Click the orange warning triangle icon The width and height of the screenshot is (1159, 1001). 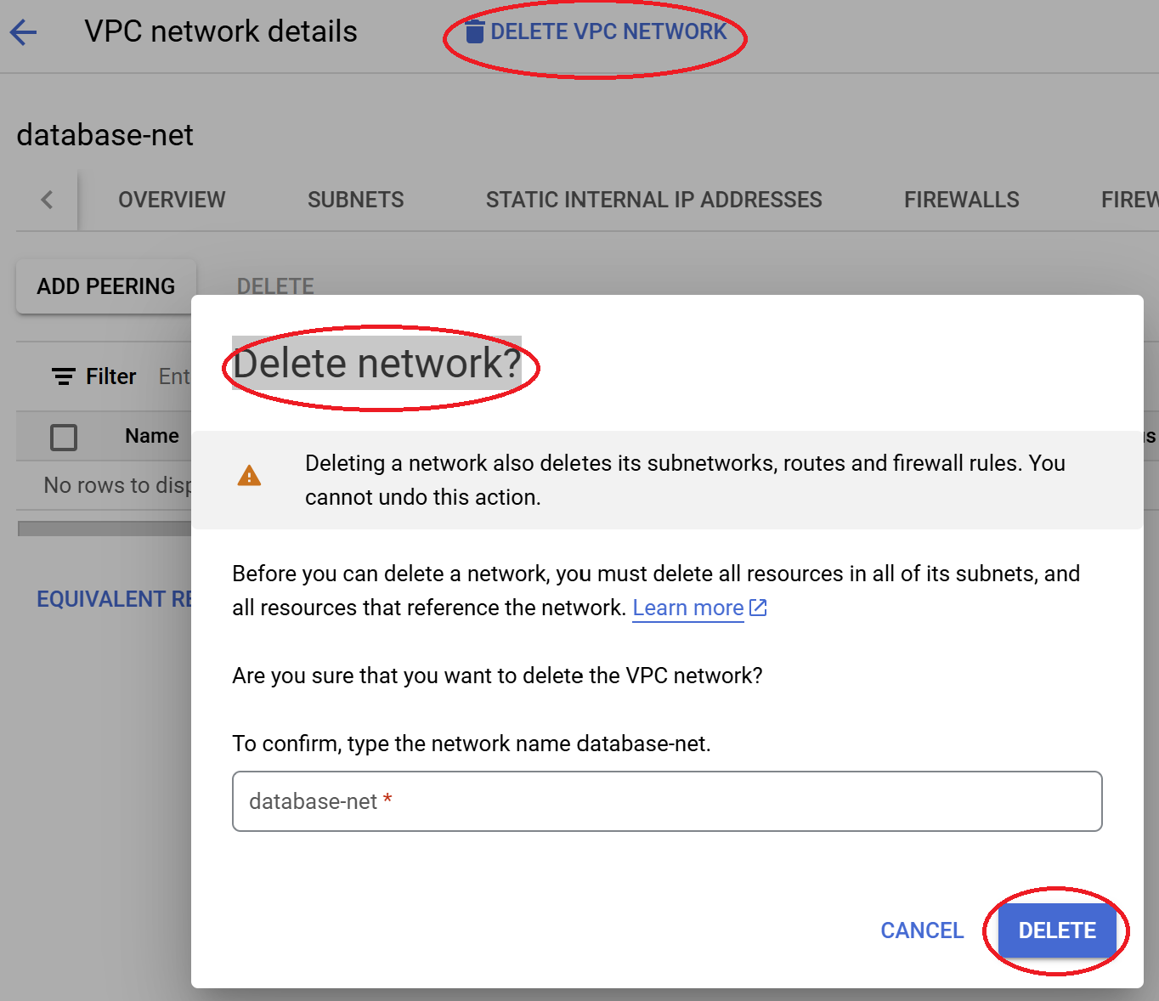click(249, 476)
